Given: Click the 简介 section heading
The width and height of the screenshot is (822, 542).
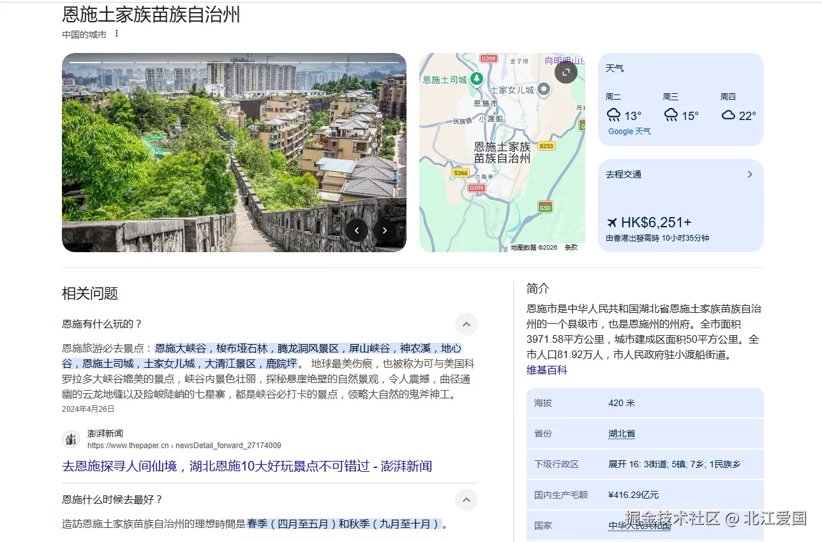Looking at the screenshot, I should point(538,289).
